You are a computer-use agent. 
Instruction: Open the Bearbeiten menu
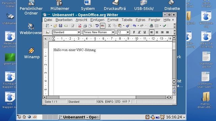point(64,20)
